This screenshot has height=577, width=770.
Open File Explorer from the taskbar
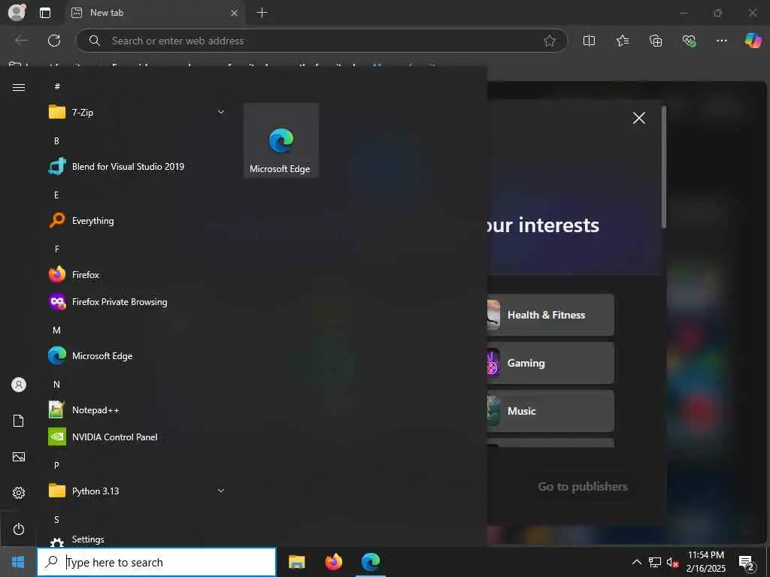click(x=296, y=562)
